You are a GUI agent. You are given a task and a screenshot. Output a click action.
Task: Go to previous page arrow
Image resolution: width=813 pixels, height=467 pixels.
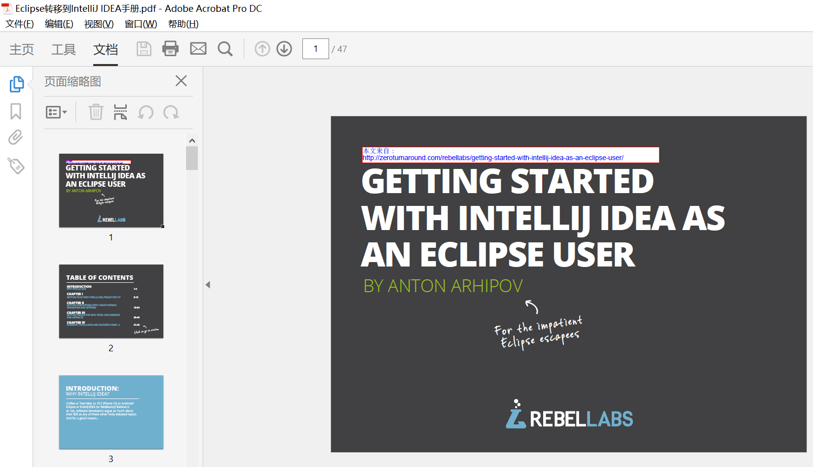pyautogui.click(x=262, y=49)
